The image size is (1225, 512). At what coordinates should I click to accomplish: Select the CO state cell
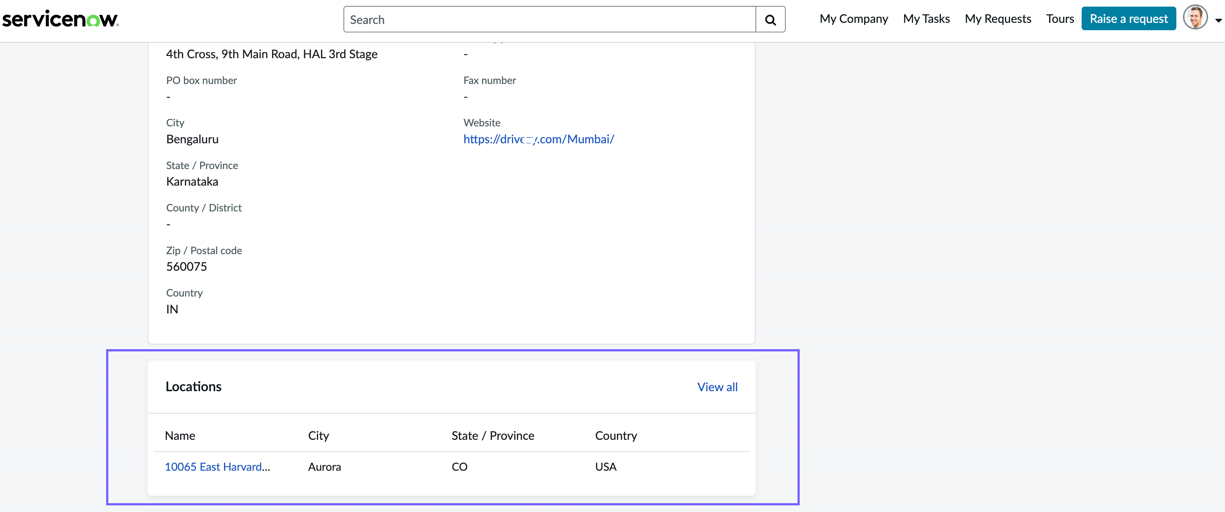[459, 467]
